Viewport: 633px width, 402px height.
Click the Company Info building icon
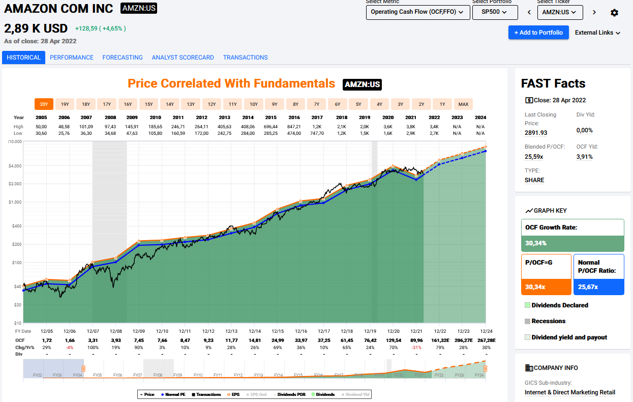[x=529, y=368]
